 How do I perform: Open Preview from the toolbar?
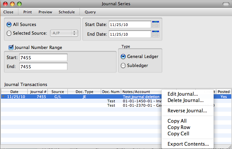point(45,12)
